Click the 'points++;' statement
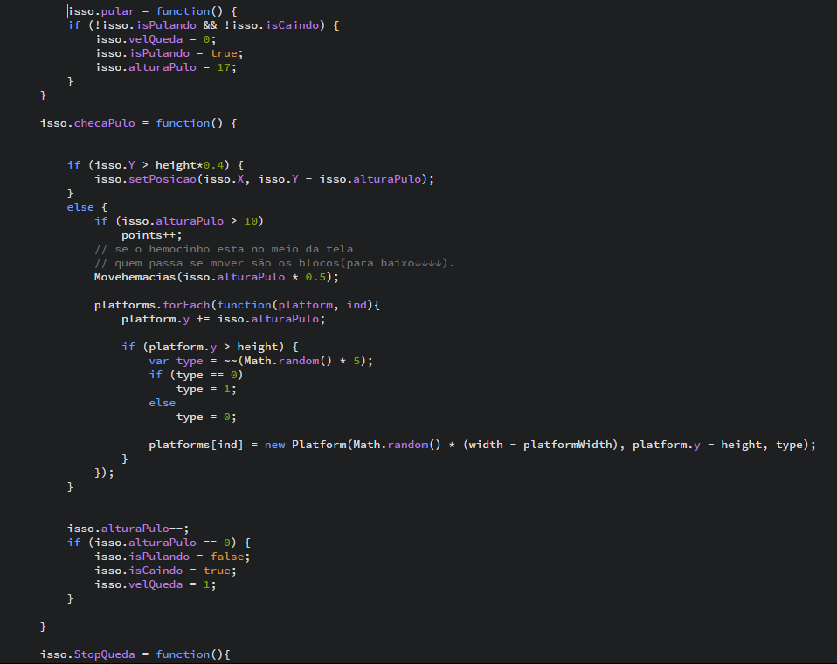 (x=152, y=235)
